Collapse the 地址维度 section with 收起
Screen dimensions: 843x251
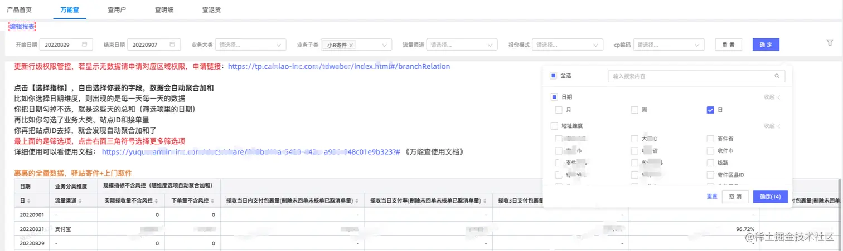click(772, 126)
